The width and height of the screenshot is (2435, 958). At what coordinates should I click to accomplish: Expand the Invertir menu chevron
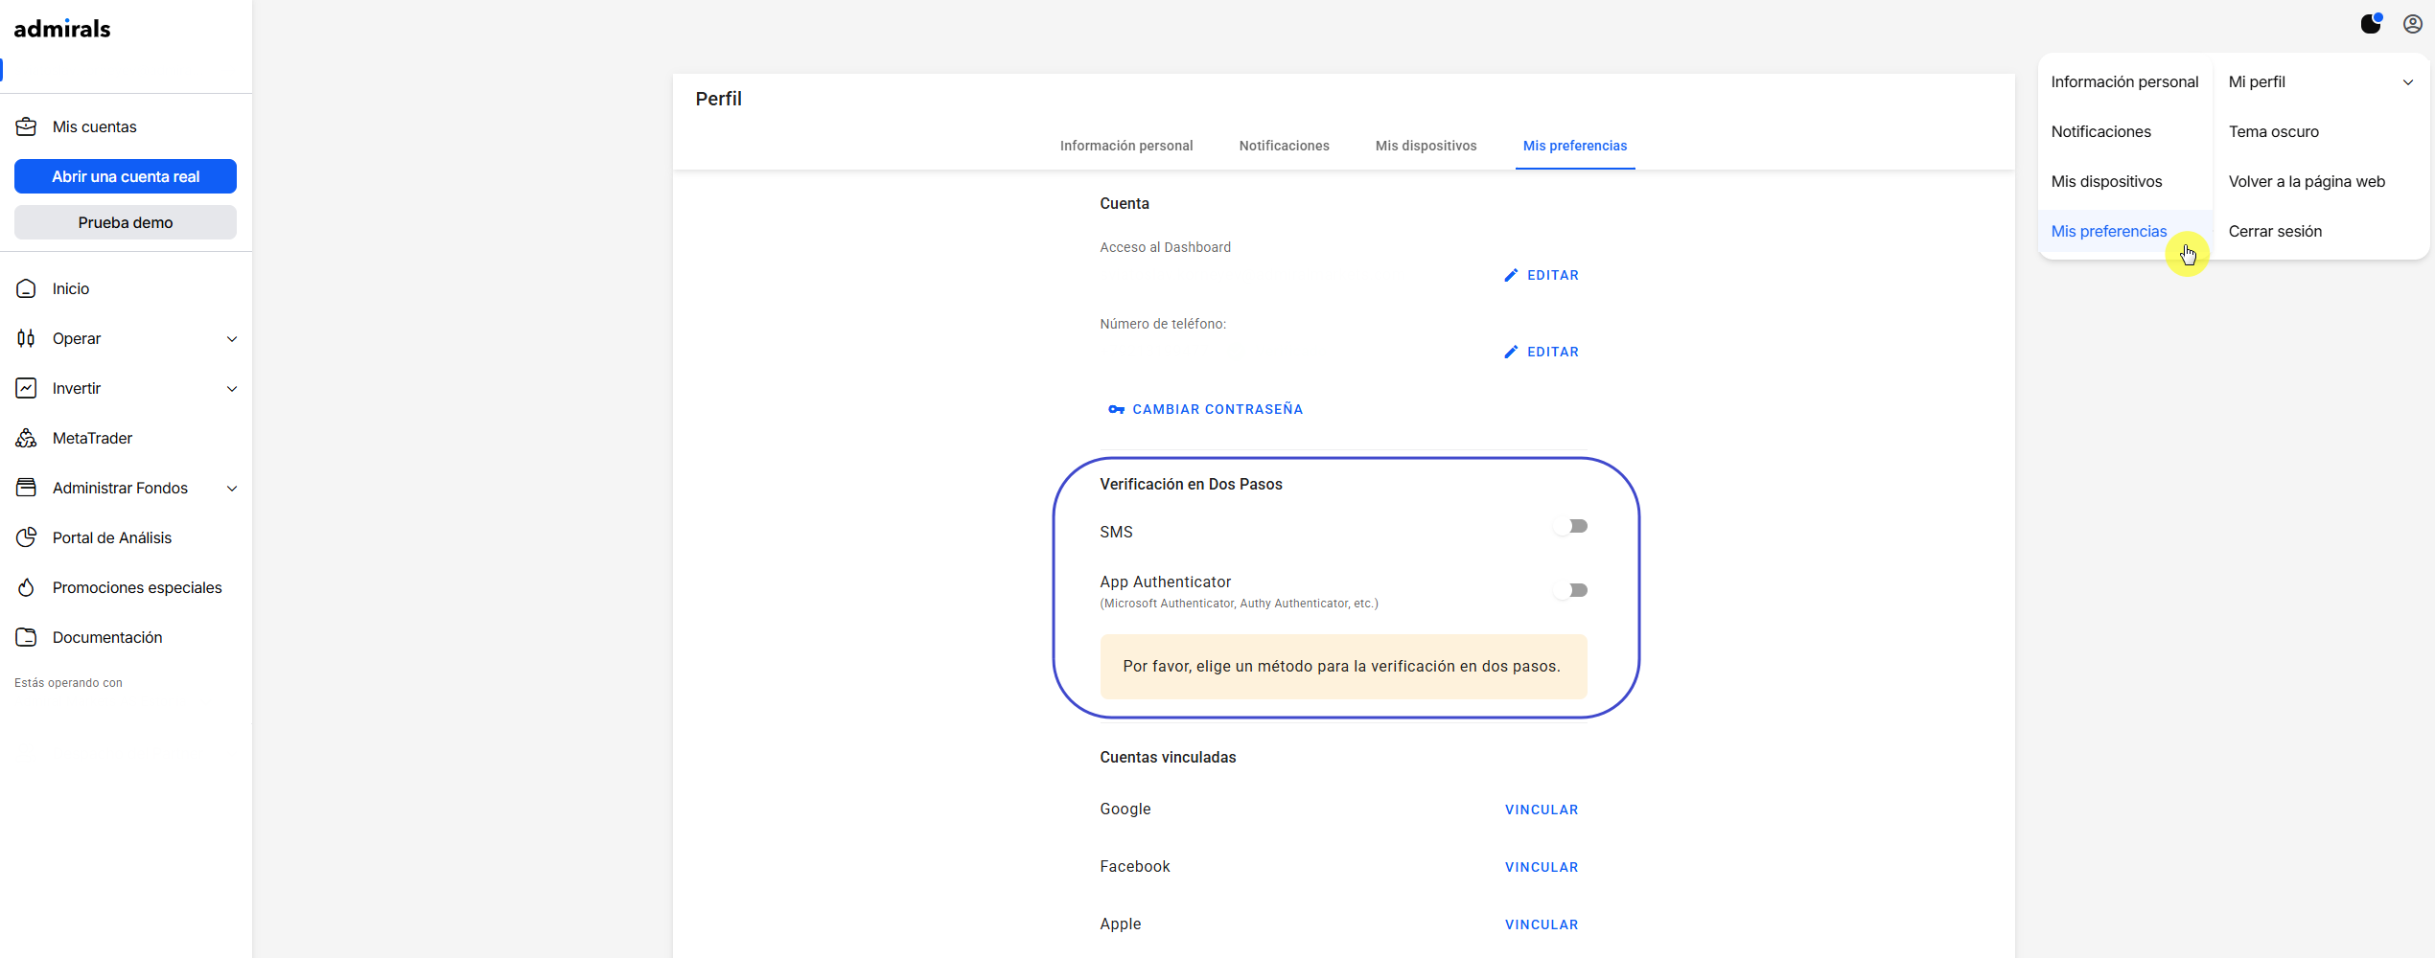(x=232, y=389)
